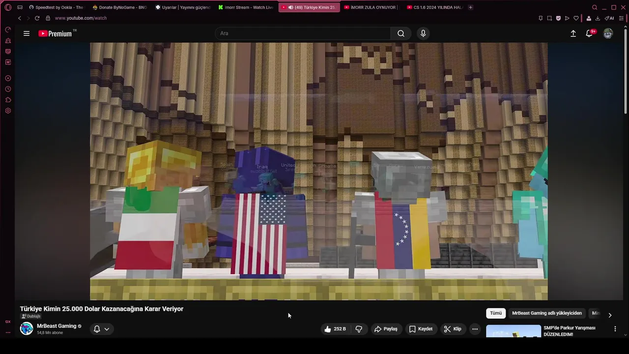Click the SMP'de Parkur Yarışması DÜZENLEDİM! title
Viewport: 629px width, 354px height.
[x=569, y=331]
